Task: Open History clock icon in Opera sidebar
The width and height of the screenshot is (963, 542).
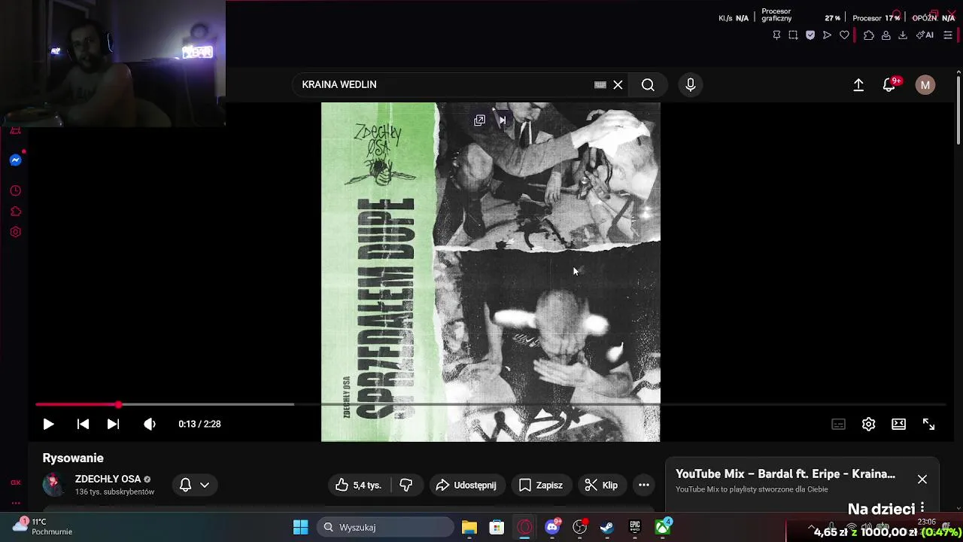Action: pyautogui.click(x=15, y=191)
